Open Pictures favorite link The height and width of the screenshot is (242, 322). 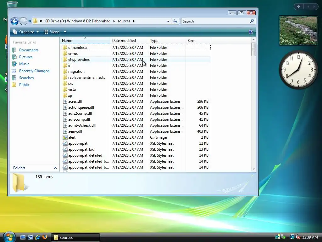point(26,57)
